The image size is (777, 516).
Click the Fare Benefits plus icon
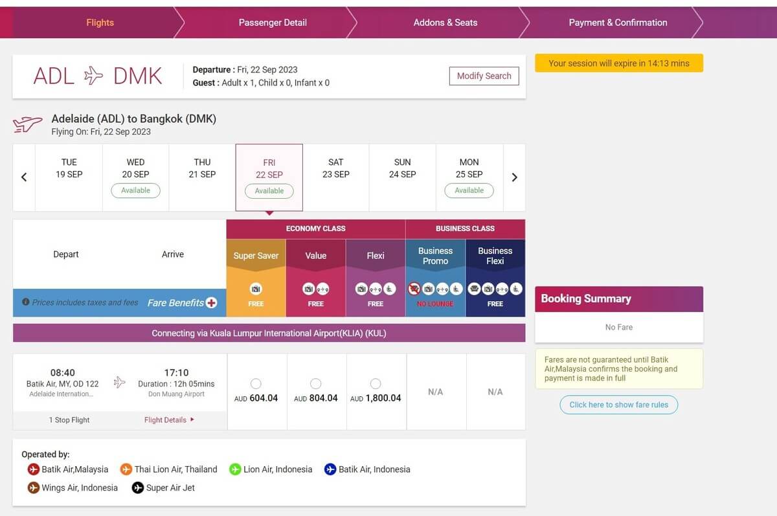pyautogui.click(x=211, y=302)
